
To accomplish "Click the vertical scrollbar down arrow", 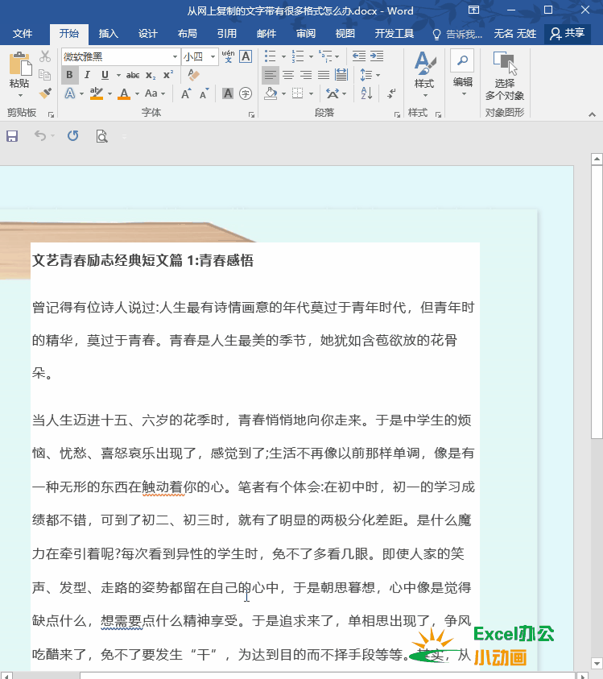I will 597,663.
